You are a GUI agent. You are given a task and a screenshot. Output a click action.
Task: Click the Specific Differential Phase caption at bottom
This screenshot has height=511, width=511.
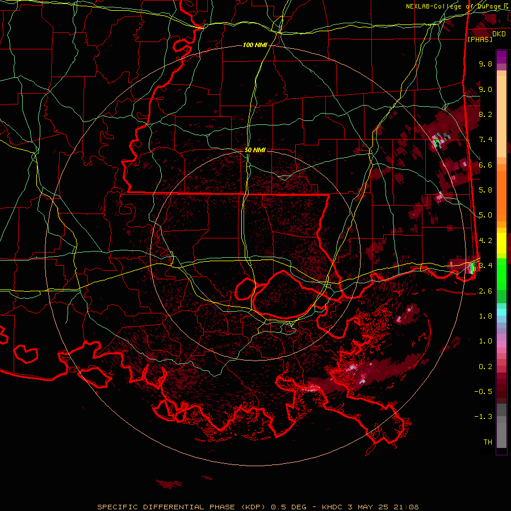tap(258, 507)
